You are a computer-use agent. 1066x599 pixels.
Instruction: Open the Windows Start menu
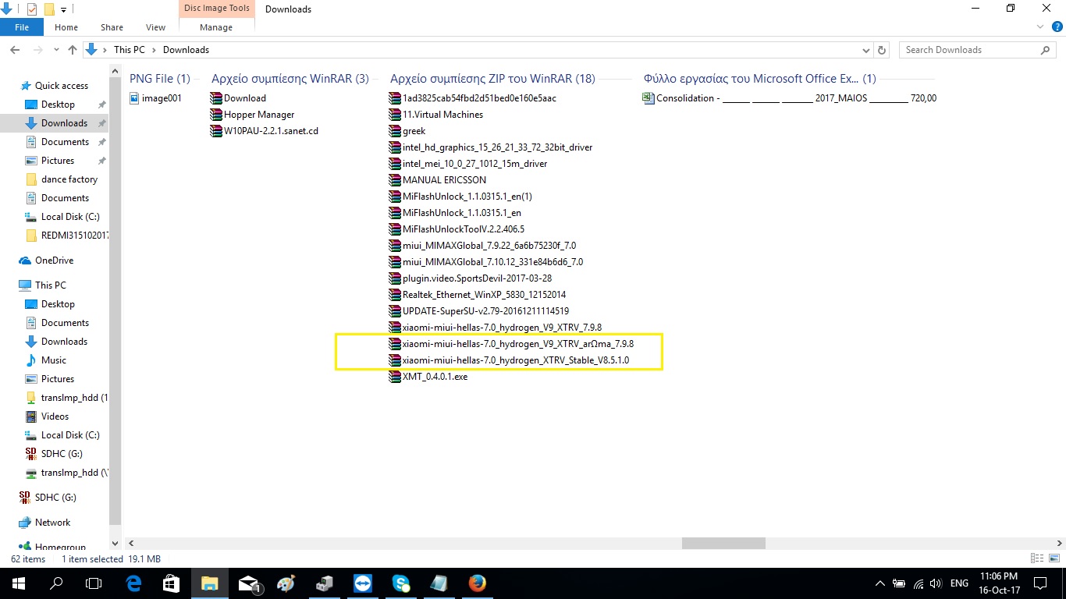coord(17,583)
